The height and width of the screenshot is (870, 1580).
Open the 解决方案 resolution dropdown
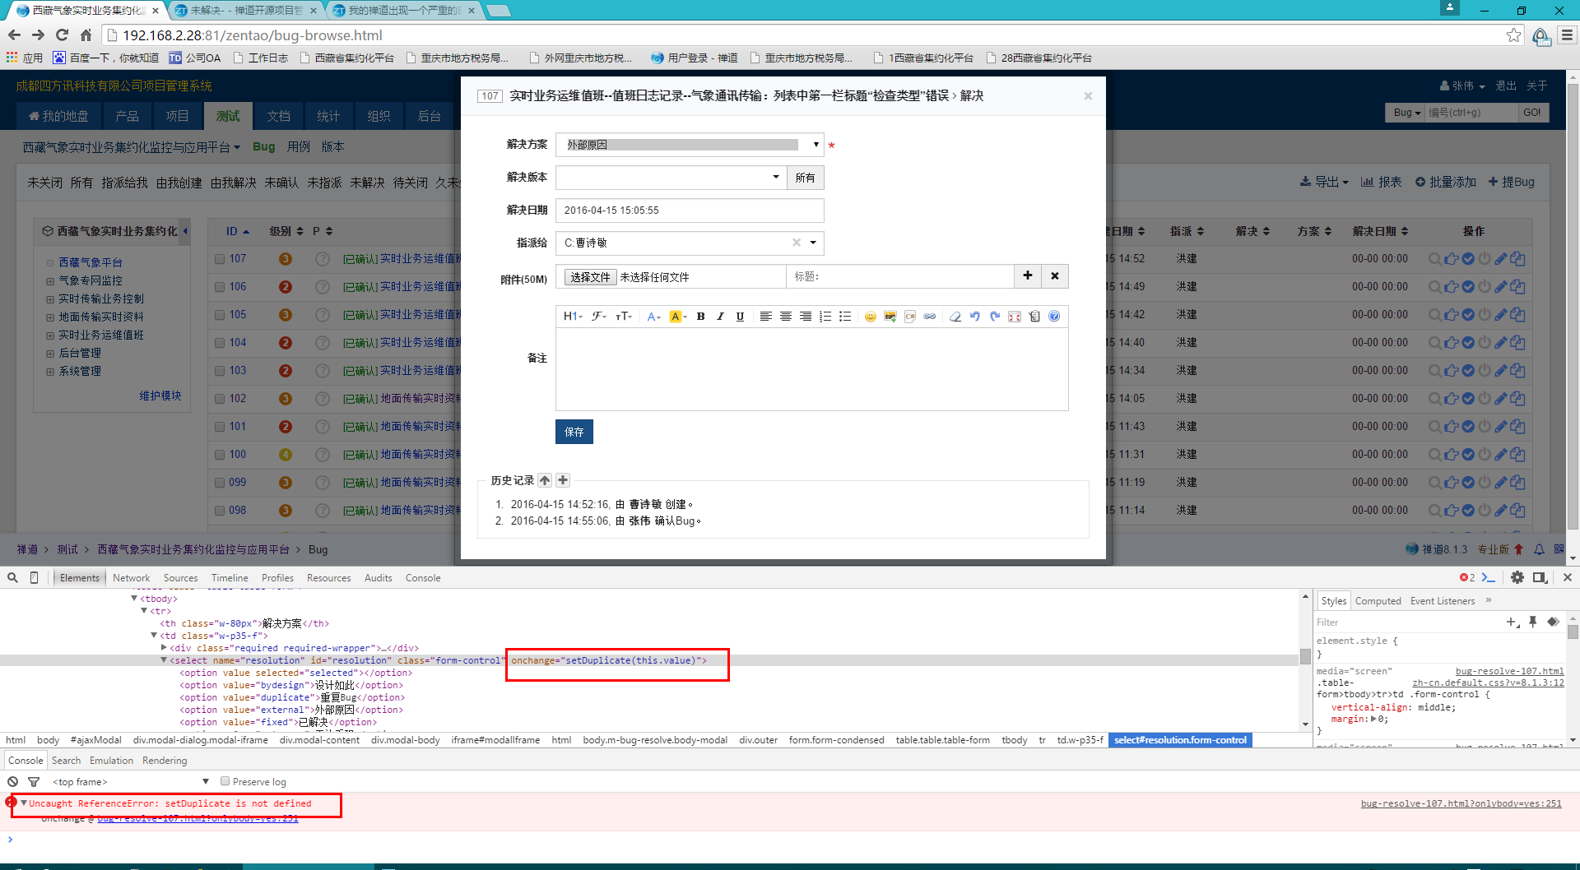[689, 145]
